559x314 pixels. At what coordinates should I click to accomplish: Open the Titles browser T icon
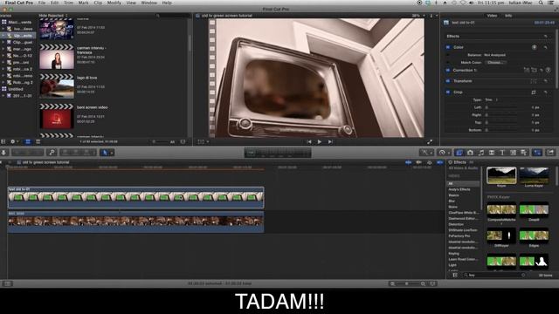(x=502, y=153)
